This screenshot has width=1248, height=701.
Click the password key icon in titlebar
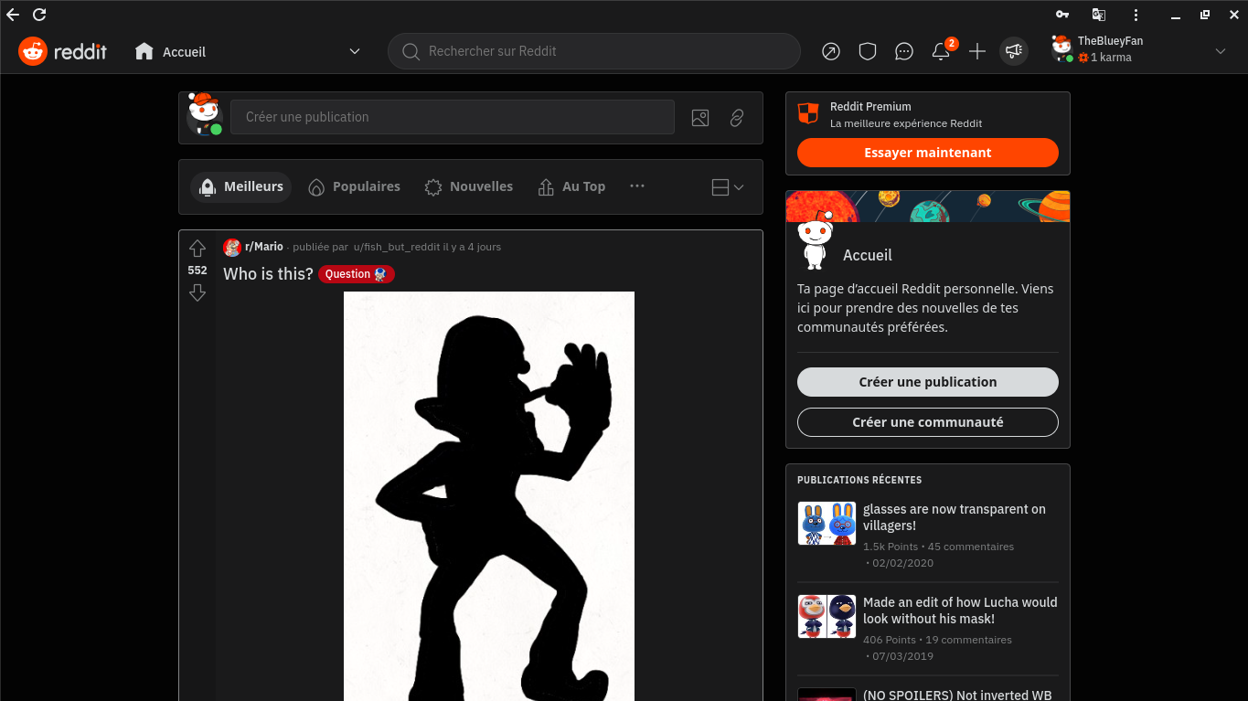coord(1062,15)
